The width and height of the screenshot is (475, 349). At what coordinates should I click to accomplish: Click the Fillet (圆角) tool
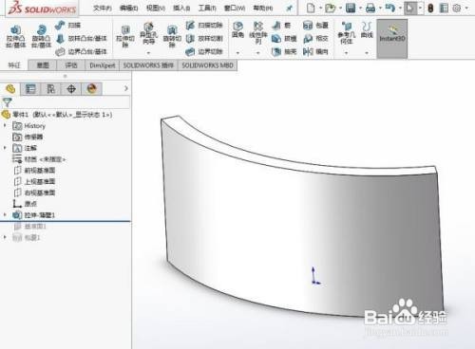[237, 29]
